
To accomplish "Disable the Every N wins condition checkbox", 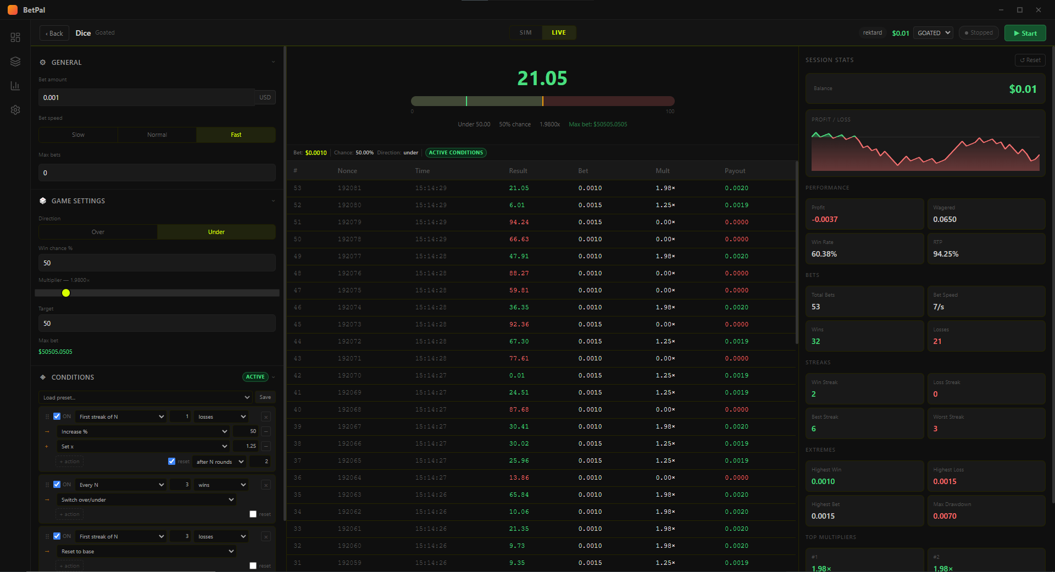I will coord(57,485).
